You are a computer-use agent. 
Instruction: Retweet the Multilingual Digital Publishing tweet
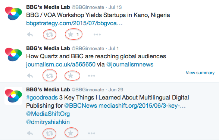(x=50, y=133)
